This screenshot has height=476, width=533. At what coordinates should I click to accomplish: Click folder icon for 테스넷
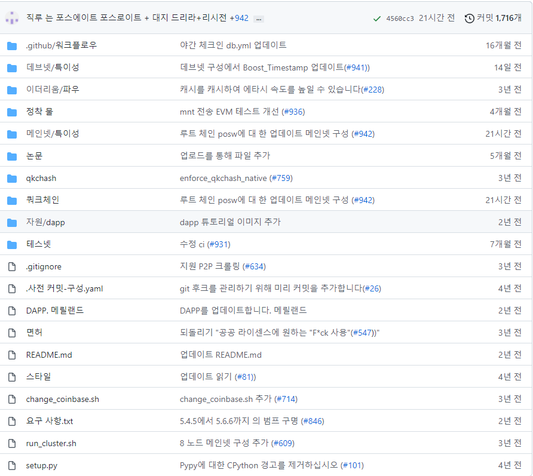(12, 244)
